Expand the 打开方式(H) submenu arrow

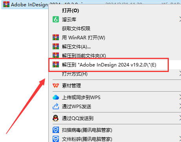[180, 74]
